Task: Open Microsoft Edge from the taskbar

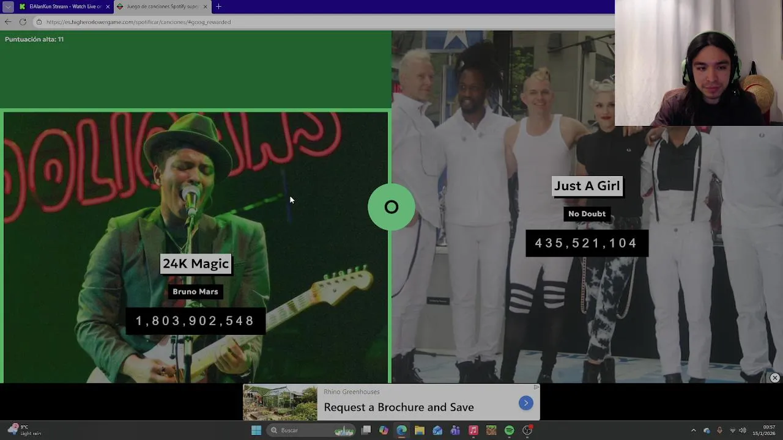Action: [x=401, y=430]
